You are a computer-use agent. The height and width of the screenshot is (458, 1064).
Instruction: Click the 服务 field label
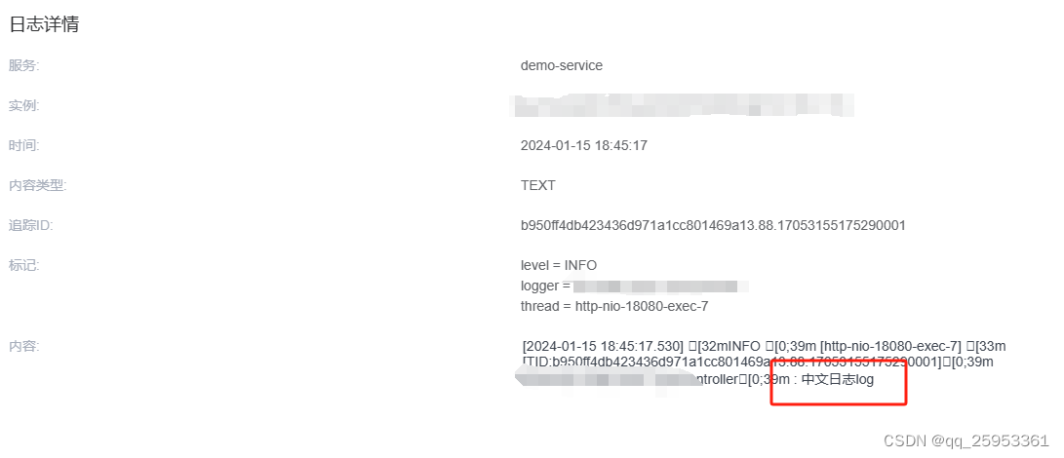point(24,66)
